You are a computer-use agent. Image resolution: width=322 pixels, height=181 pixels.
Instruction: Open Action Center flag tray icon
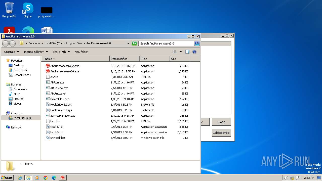click(298, 178)
